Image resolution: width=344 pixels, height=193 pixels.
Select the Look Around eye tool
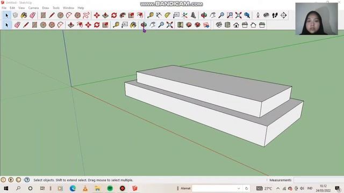267,16
